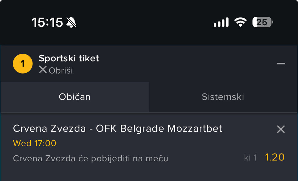
Task: Tap the Wed 17:00 kickoff time
Action: click(x=35, y=143)
